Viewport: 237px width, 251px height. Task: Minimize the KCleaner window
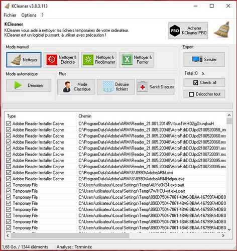pos(195,6)
